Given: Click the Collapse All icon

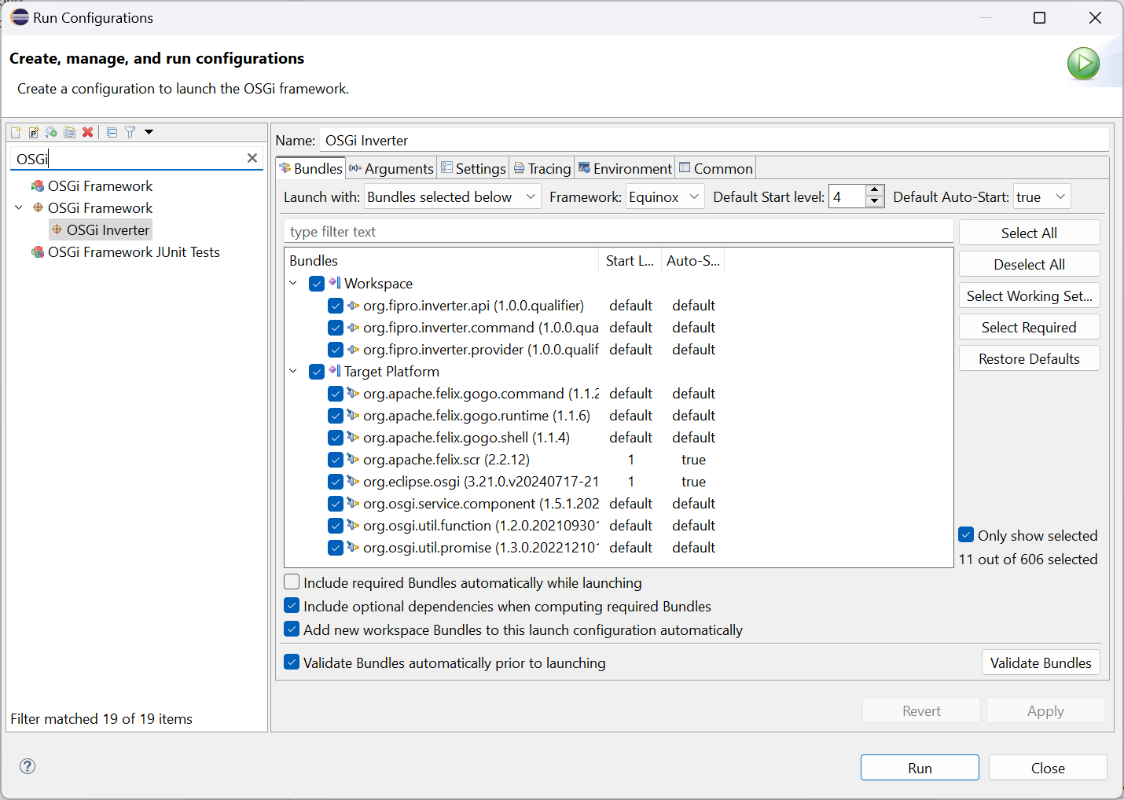Looking at the screenshot, I should click(112, 132).
